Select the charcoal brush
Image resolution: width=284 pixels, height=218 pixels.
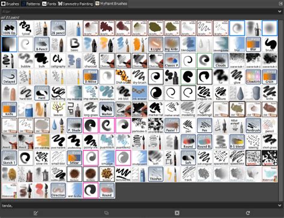coord(90,60)
